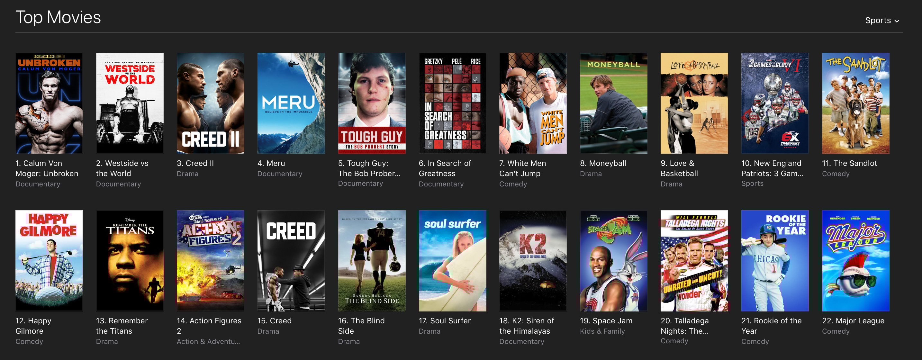Image resolution: width=922 pixels, height=360 pixels.
Task: Click the '19. Space Jam' title
Action: [x=606, y=321]
